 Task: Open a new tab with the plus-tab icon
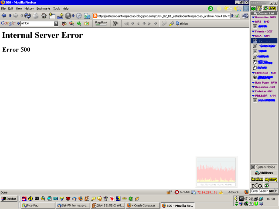tap(52, 16)
